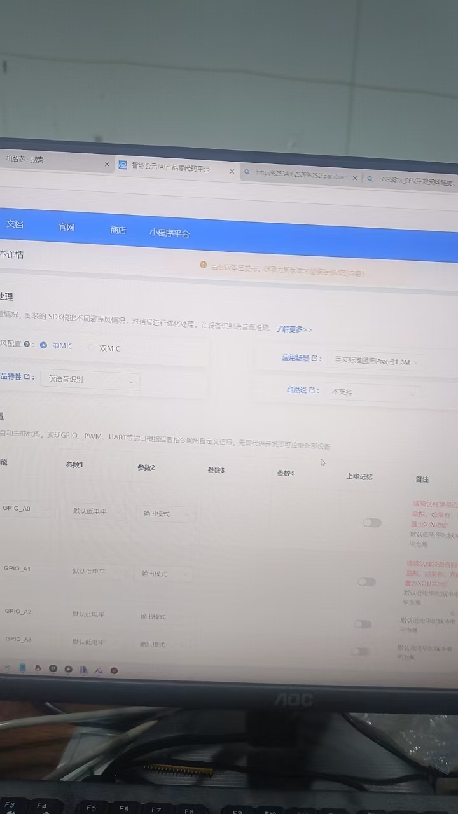Open the 仅语音识别 dropdown
The height and width of the screenshot is (814, 458).
[90, 380]
